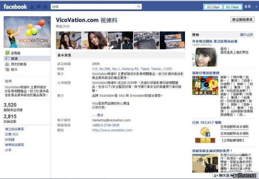Click in the search input field
Screen dimensions: 259x179
(x=93, y=6)
